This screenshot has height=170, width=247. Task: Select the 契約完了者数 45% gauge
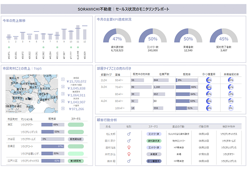(x=224, y=37)
